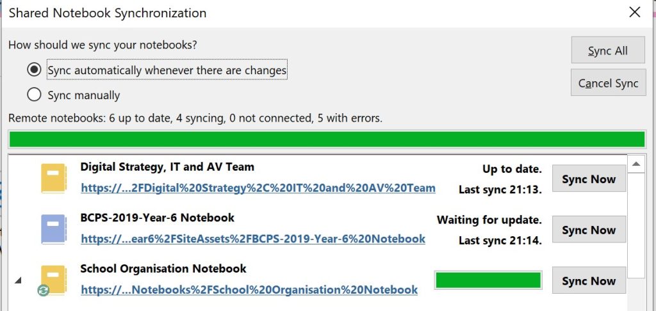Open the BCPS-2019-Year-6 Notebook URL link
The height and width of the screenshot is (311, 656).
tap(253, 239)
